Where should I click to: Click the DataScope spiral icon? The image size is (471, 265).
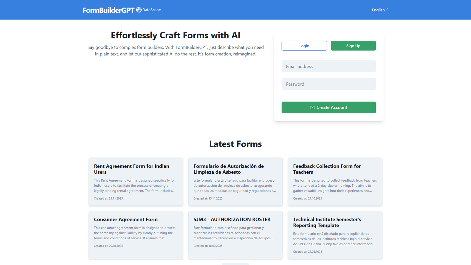(139, 10)
